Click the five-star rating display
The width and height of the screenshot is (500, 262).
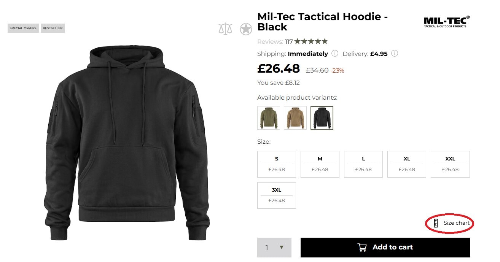click(x=311, y=41)
